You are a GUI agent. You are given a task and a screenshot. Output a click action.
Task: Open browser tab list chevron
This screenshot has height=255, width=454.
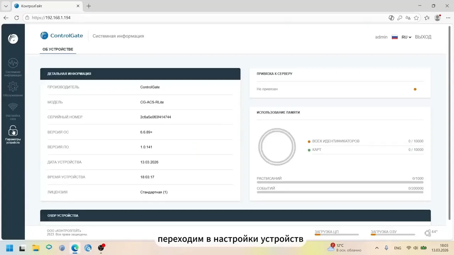[6, 6]
